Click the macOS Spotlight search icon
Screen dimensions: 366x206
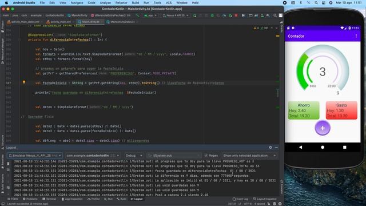(x=316, y=3)
